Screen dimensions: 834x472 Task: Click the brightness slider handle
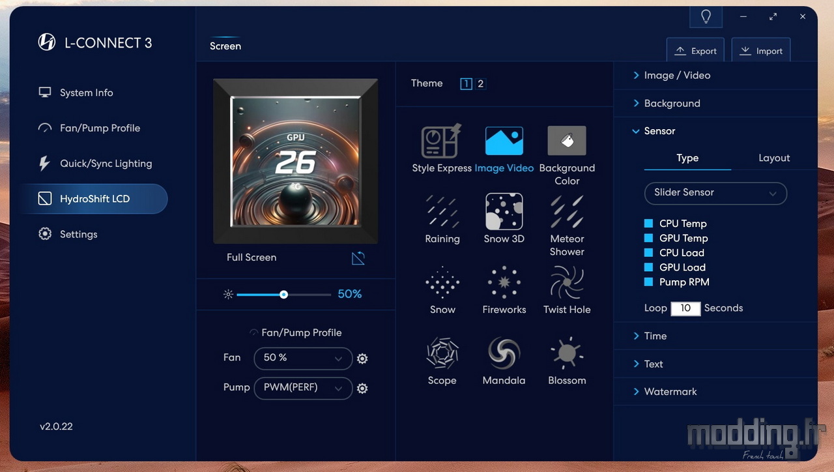[283, 295]
